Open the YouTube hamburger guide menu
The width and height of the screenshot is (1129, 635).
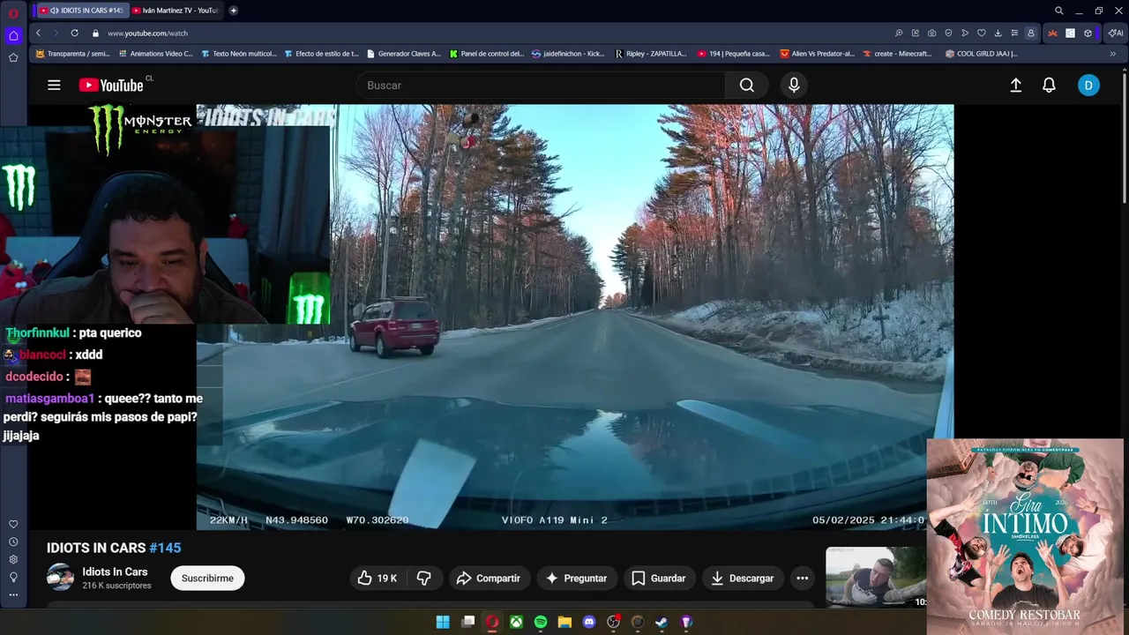[x=54, y=86]
